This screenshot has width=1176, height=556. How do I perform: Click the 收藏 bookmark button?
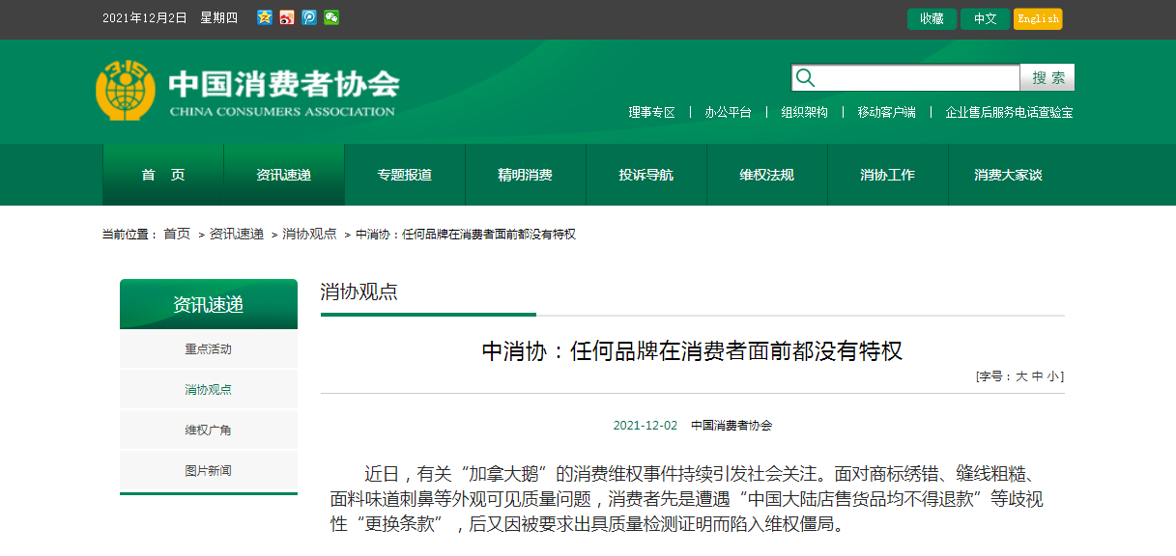coord(932,18)
